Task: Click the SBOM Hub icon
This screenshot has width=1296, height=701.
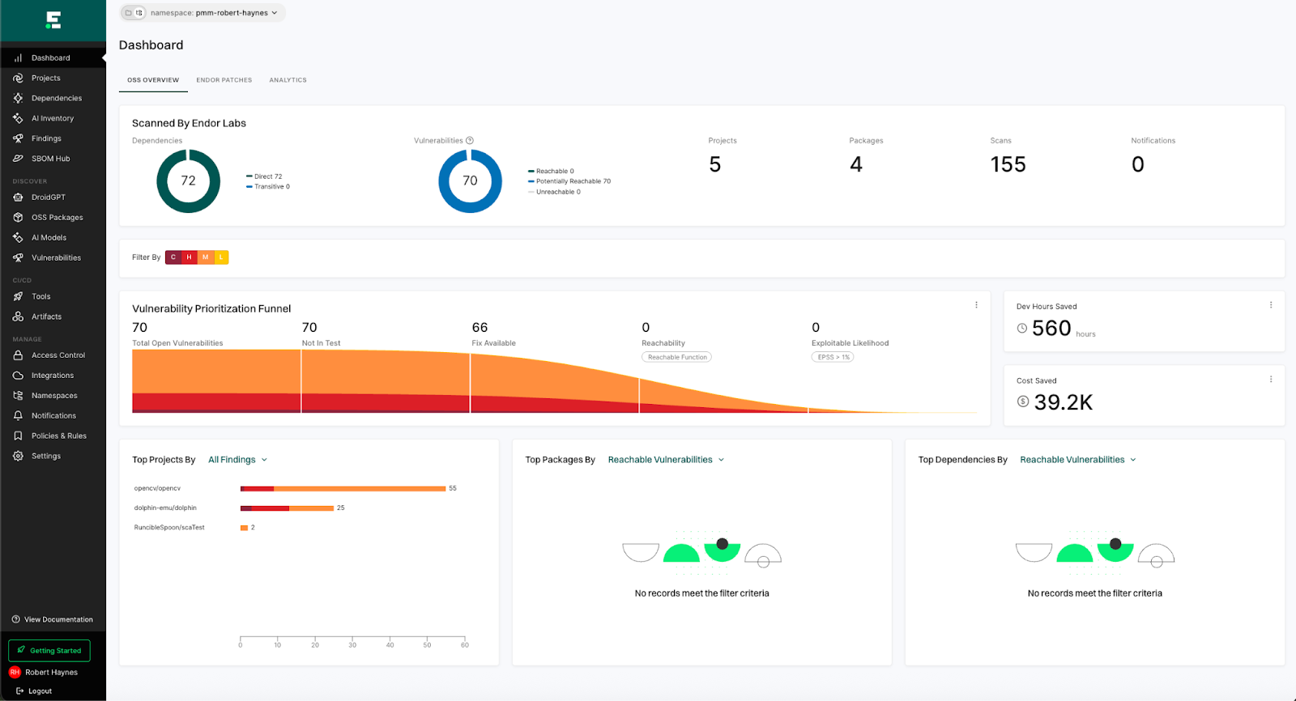Action: 18,159
